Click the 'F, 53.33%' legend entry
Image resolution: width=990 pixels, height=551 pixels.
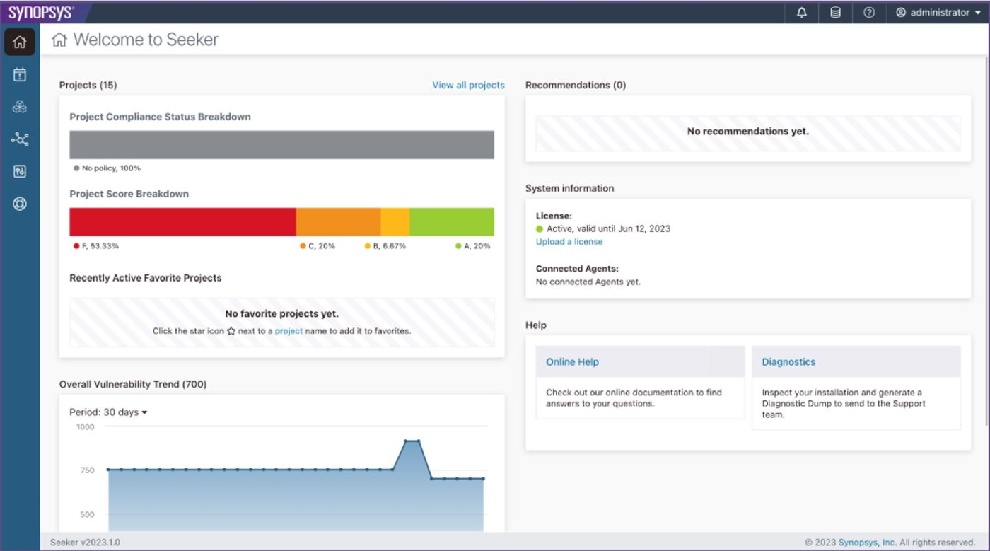tap(96, 246)
